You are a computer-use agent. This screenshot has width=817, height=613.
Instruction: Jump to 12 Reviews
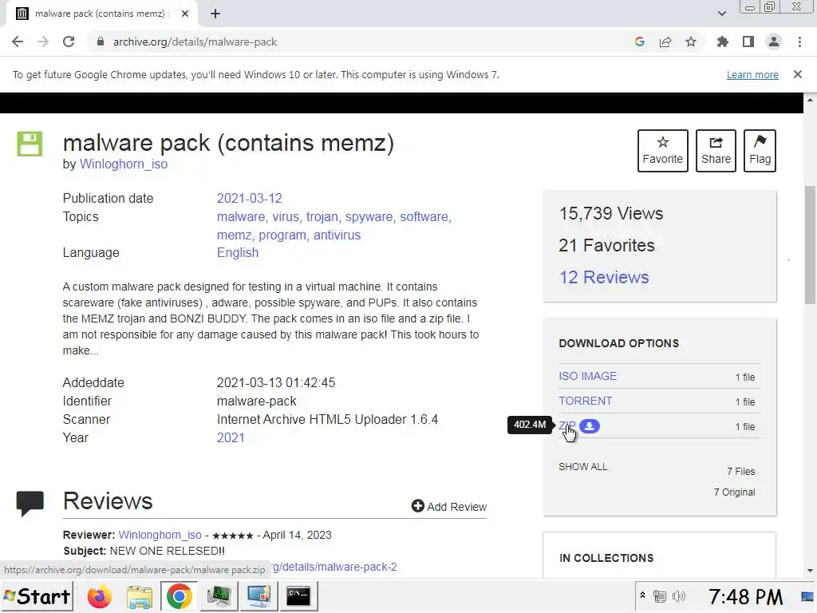point(604,277)
